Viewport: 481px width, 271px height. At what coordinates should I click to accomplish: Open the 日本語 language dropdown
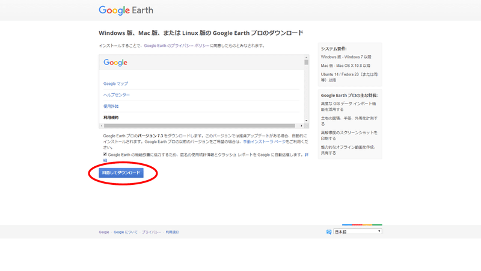tap(358, 231)
